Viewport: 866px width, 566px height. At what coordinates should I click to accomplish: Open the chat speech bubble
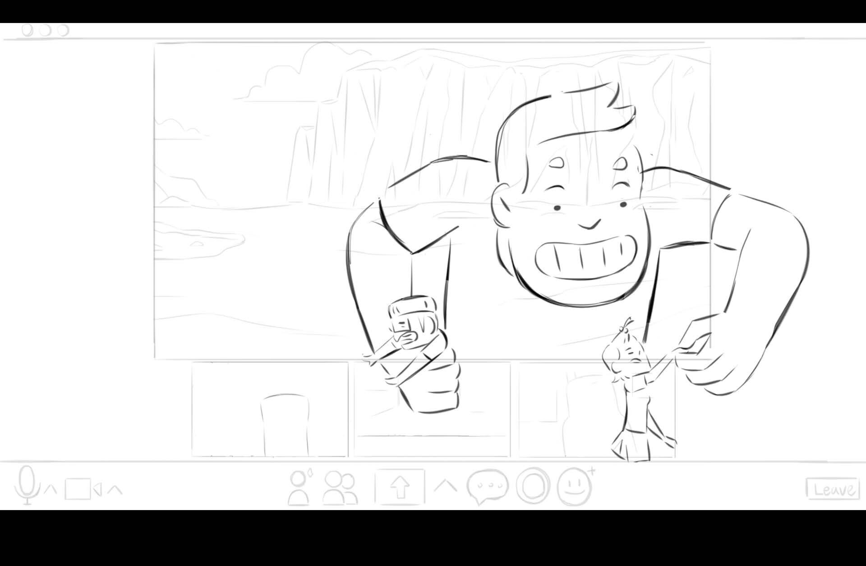tap(488, 486)
